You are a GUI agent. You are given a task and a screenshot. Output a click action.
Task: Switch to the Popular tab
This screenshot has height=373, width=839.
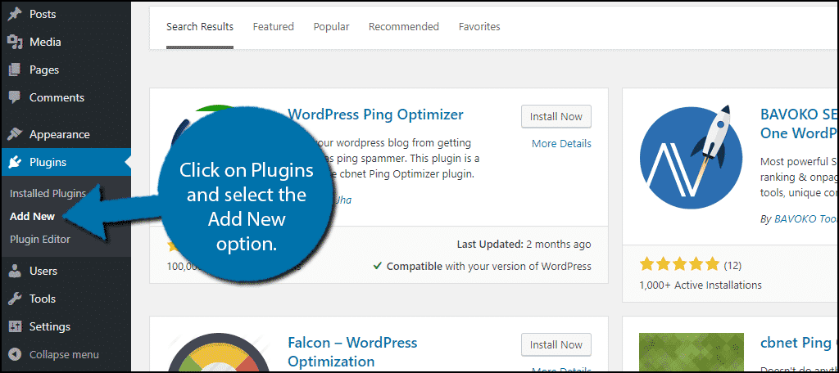click(331, 27)
